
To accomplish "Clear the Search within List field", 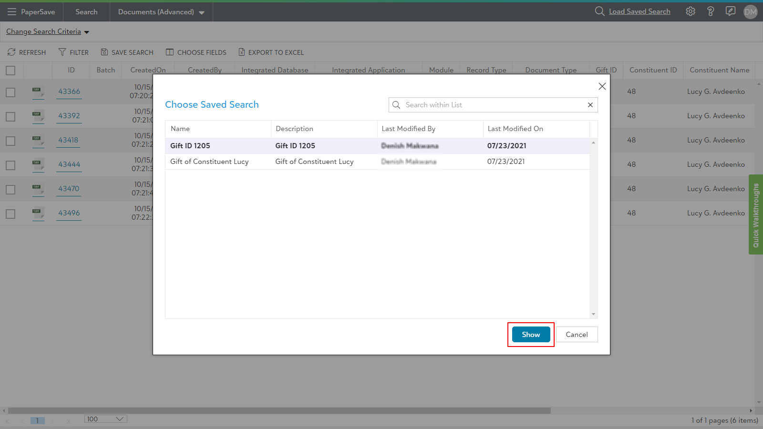I will click(x=590, y=105).
